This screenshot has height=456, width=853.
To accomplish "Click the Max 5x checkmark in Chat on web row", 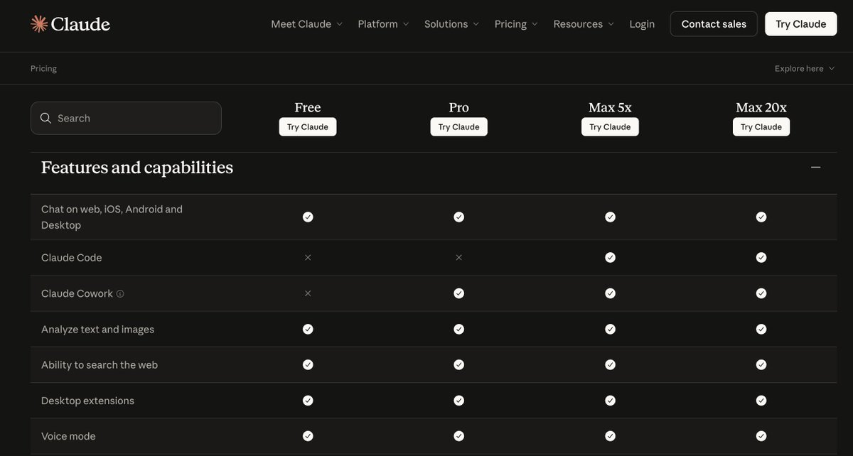I will 610,217.
